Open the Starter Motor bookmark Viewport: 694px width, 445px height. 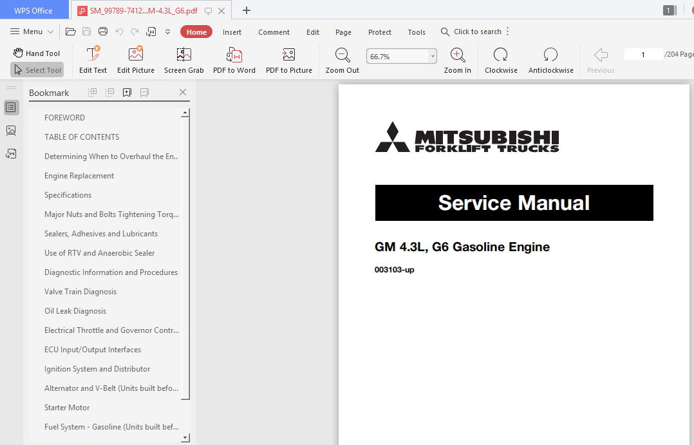tap(67, 408)
